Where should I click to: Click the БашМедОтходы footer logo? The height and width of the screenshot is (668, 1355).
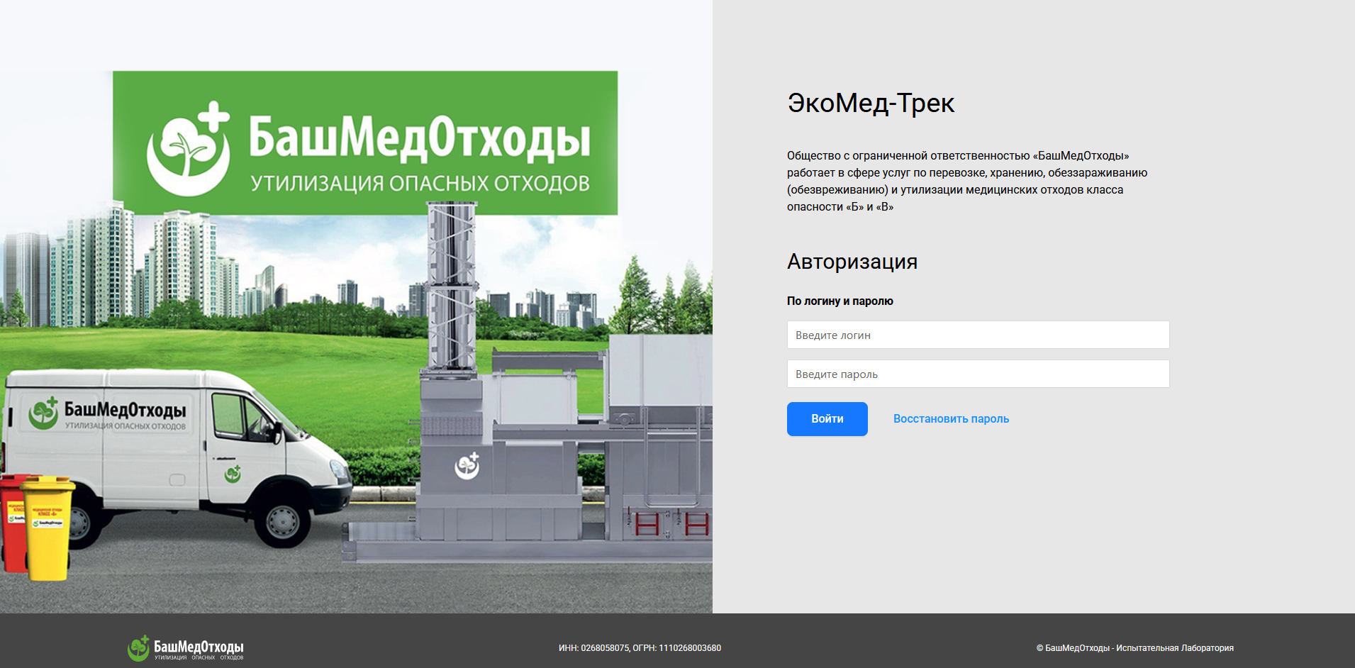pyautogui.click(x=186, y=648)
